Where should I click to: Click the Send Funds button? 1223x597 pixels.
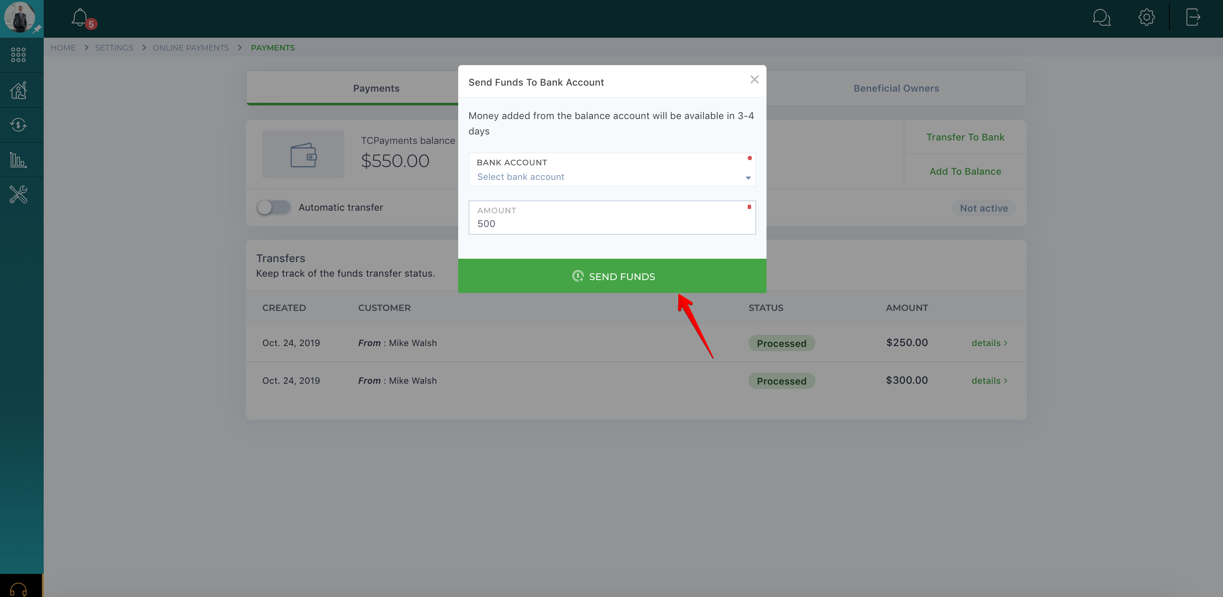[x=612, y=276]
